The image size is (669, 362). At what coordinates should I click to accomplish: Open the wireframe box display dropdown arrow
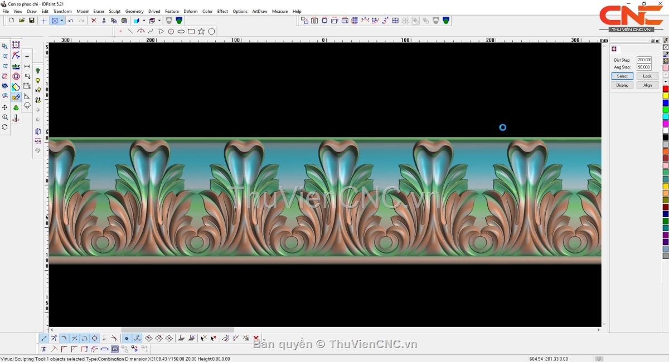tap(159, 21)
